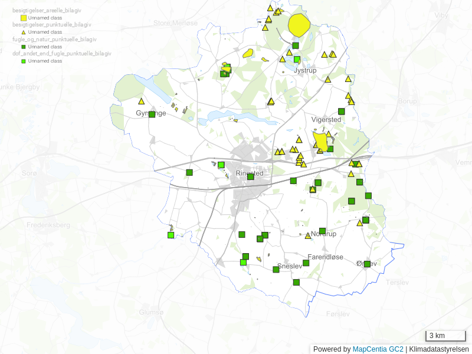Viewport: 472px width, 354px height.
Task: Click the yellow square swatch in legend
Action: [24, 18]
